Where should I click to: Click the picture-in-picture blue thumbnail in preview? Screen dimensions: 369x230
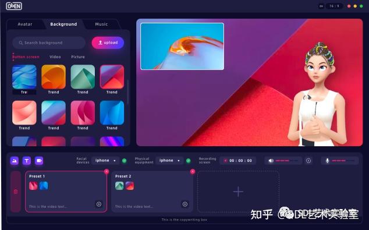(182, 46)
